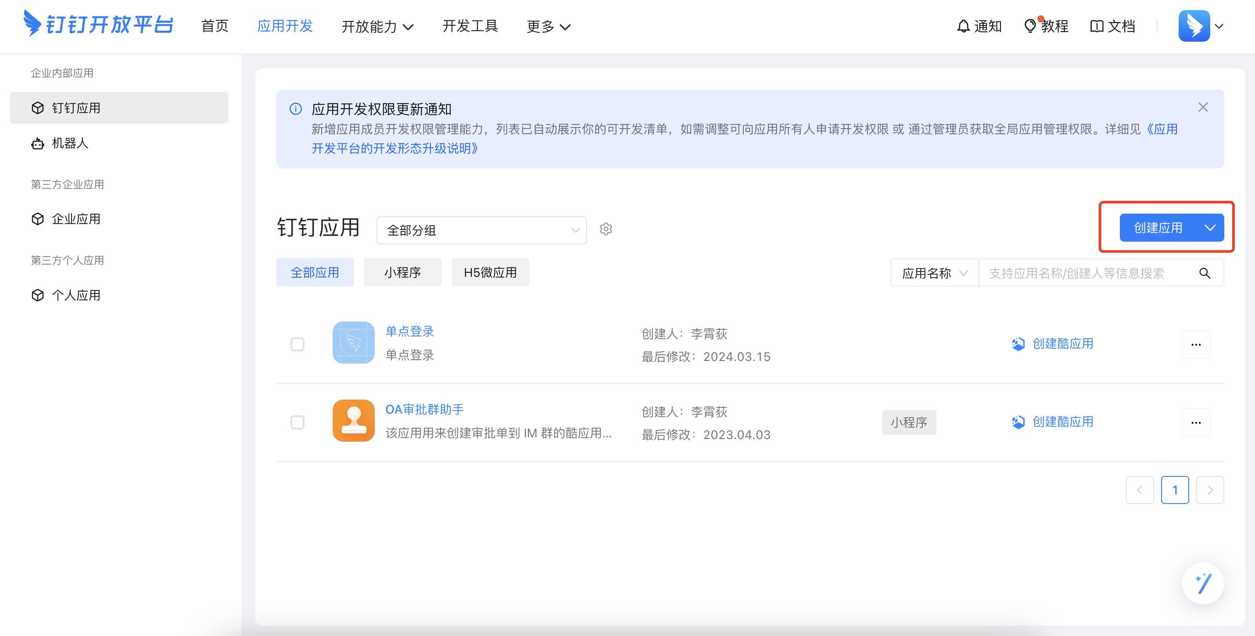Expand the 开放能力 menu
Viewport: 1255px width, 636px height.
click(x=377, y=26)
